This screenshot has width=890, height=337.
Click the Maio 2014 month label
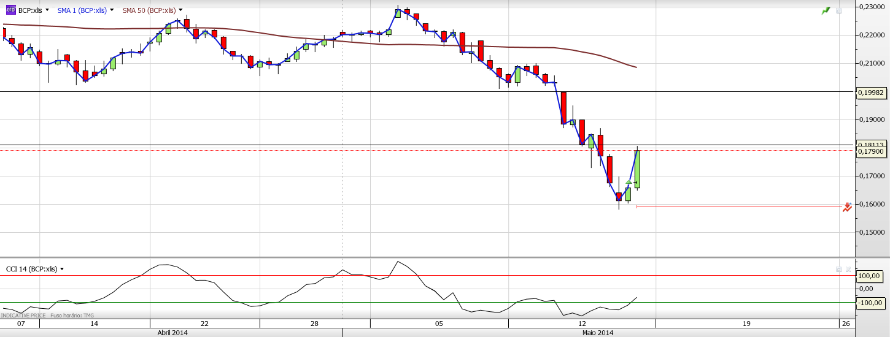point(597,333)
